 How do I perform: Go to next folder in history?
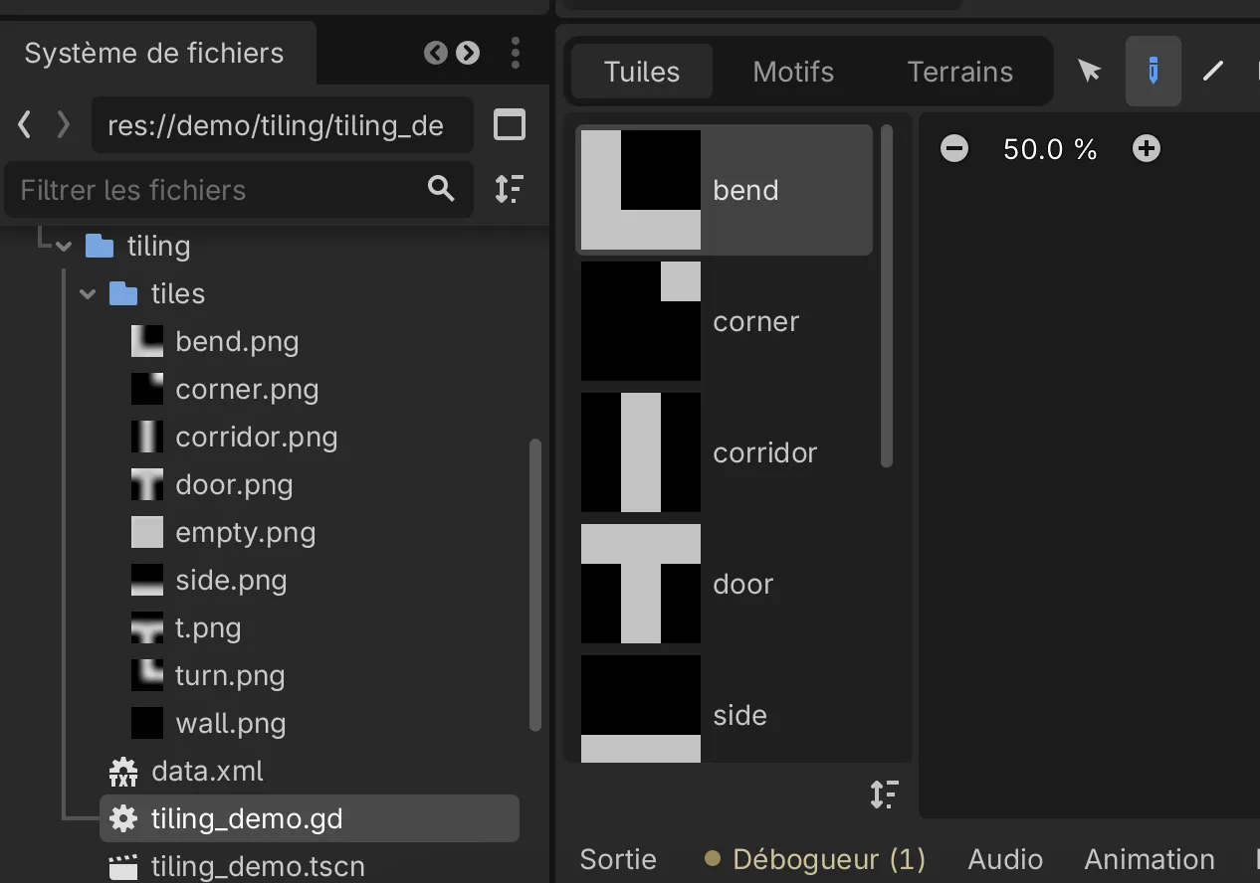[64, 125]
